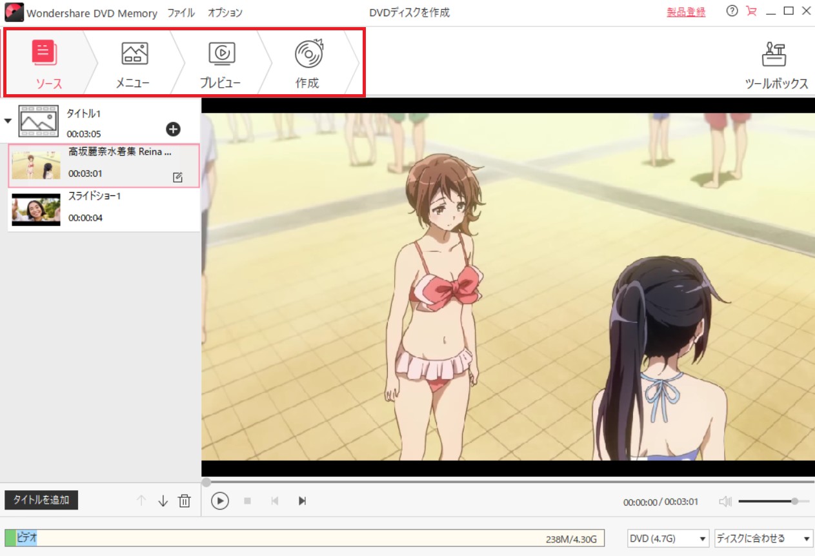Move the item down with the arrow icon
The width and height of the screenshot is (815, 556).
(x=163, y=501)
